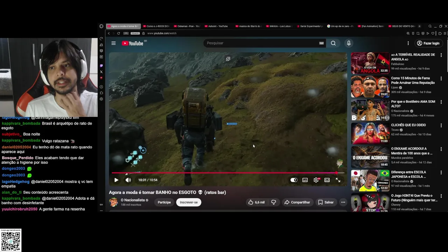Toggle subtitles/closed captions
The image size is (448, 252).
pos(305,180)
